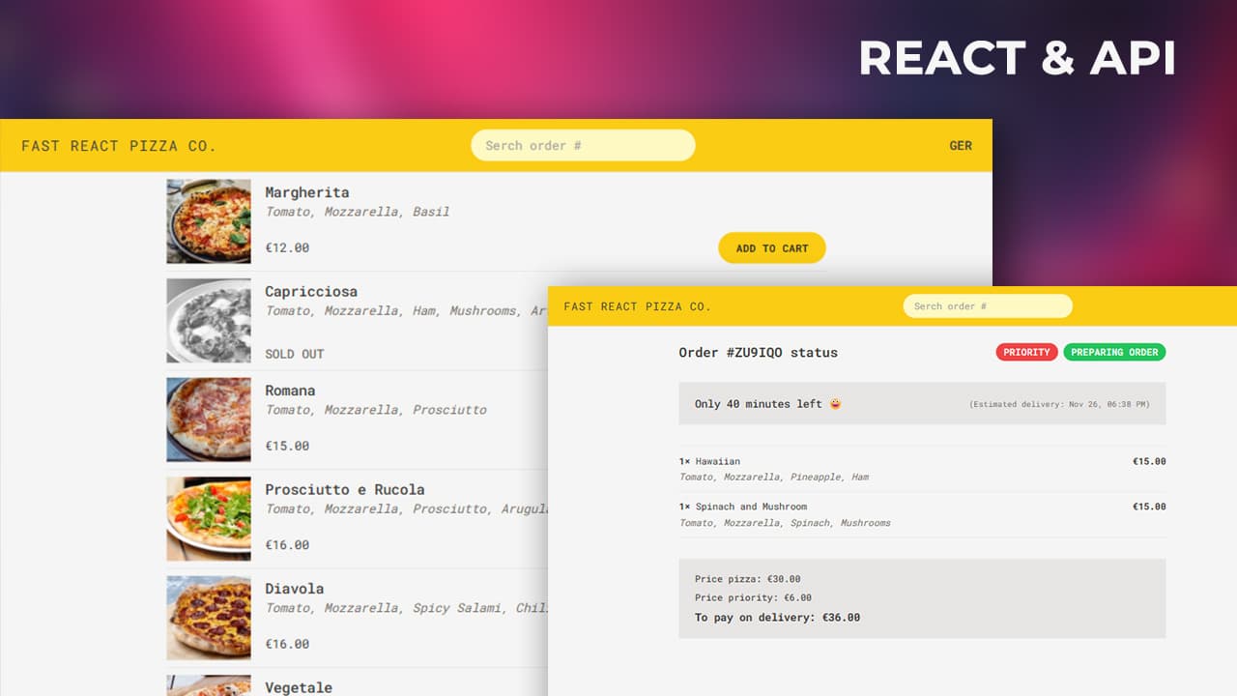Select the Prosciutto e Rucola name

[x=345, y=489]
